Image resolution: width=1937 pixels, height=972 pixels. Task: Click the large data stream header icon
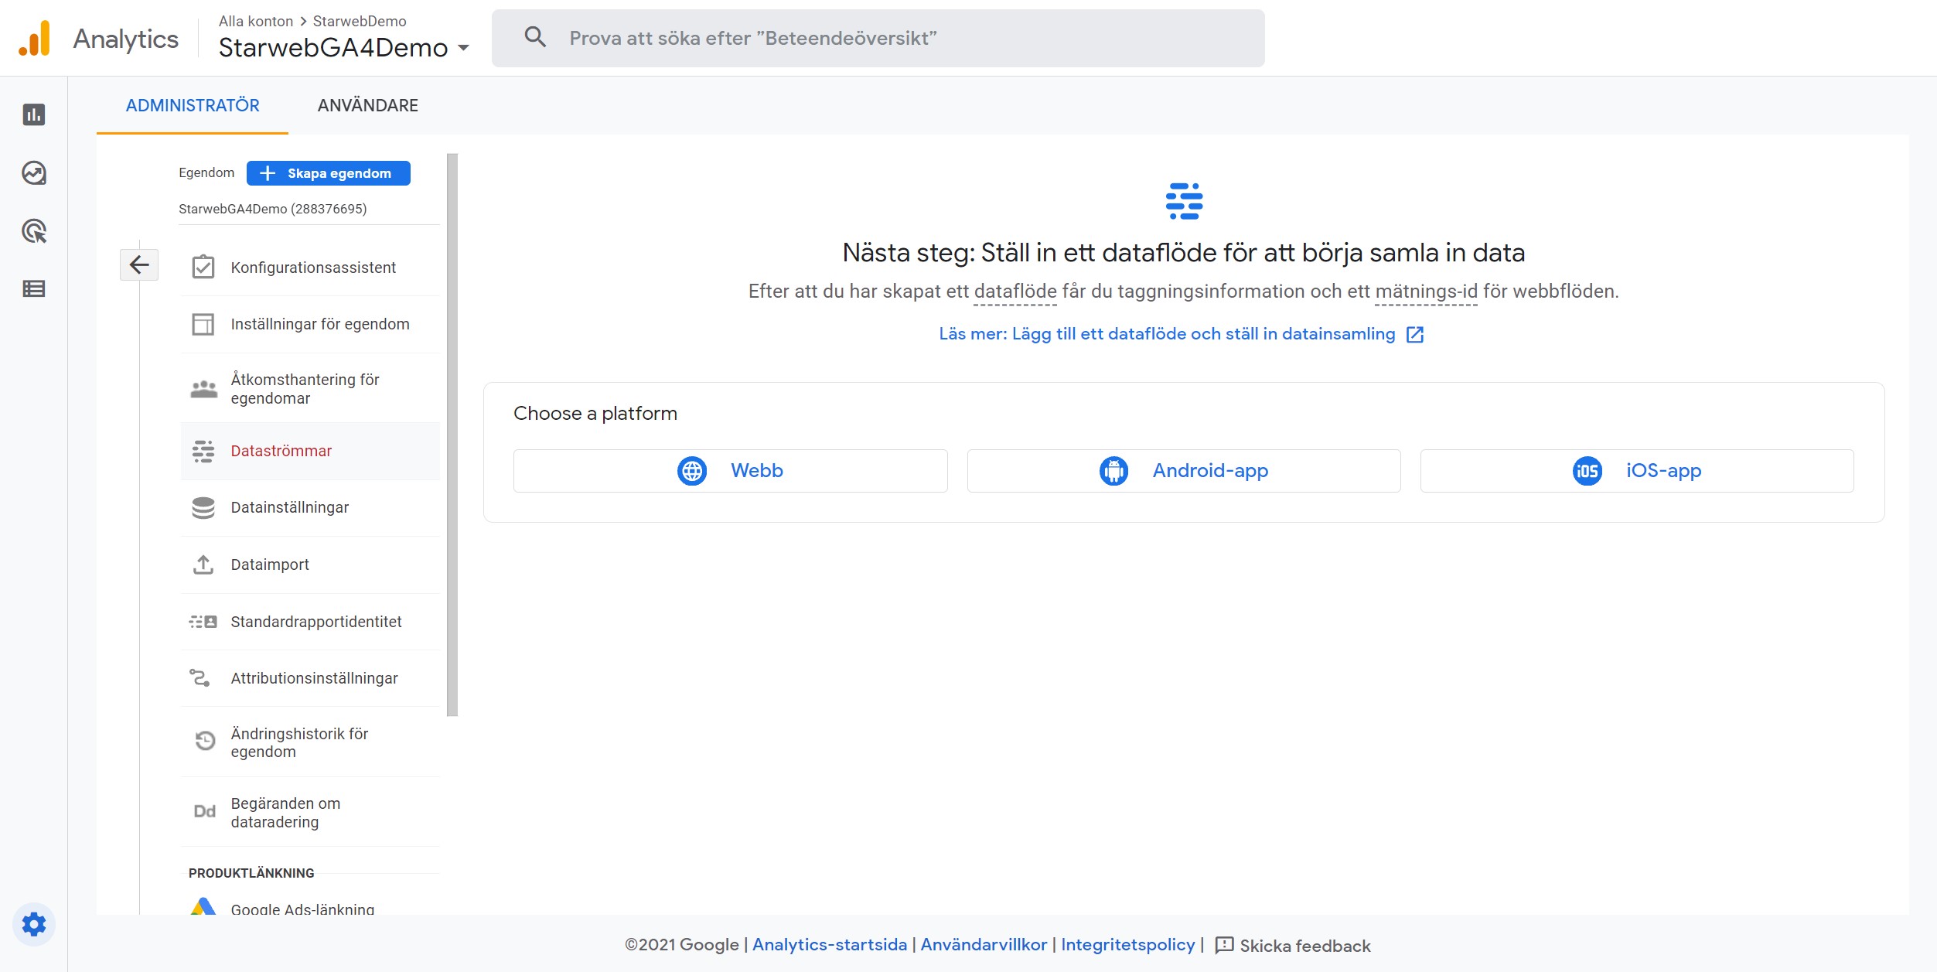click(1184, 201)
